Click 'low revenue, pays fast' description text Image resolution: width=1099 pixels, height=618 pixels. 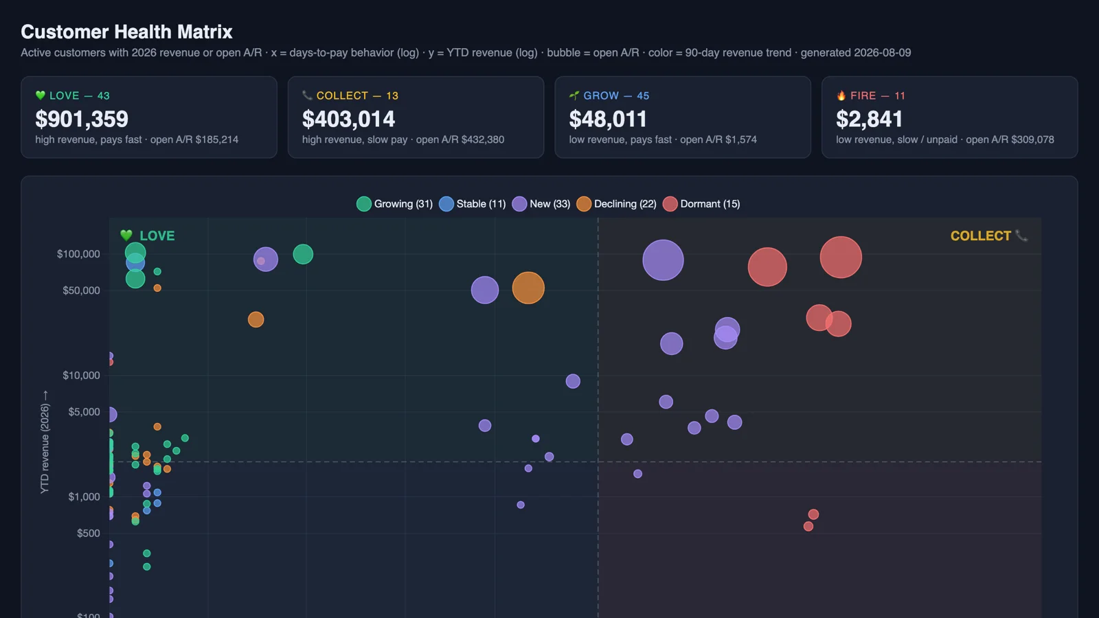coord(620,139)
